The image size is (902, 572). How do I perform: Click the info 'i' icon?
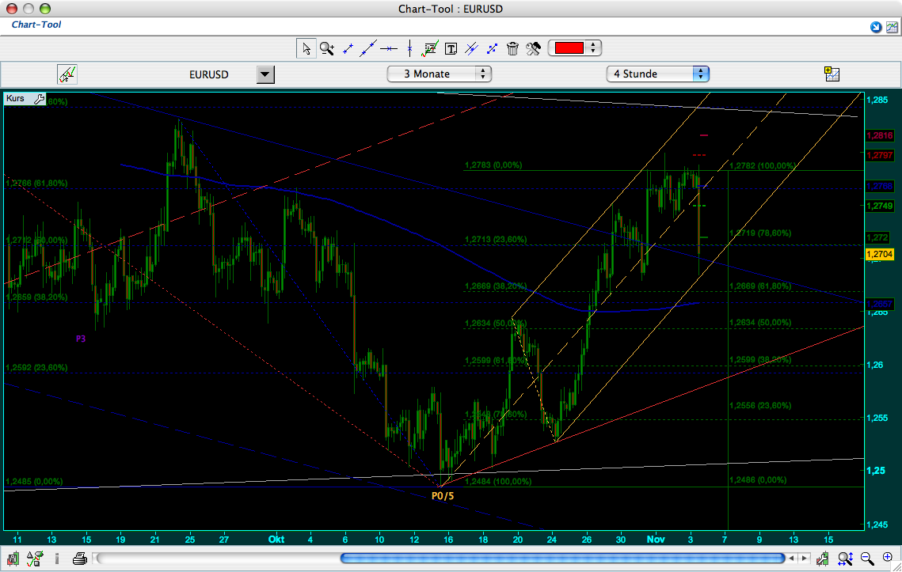point(57,559)
